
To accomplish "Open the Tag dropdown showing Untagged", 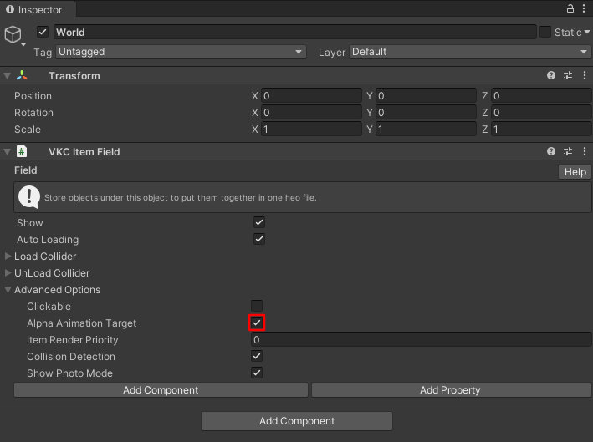I will (x=181, y=52).
